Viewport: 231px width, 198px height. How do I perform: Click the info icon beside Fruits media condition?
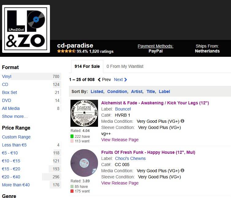pos(183,171)
